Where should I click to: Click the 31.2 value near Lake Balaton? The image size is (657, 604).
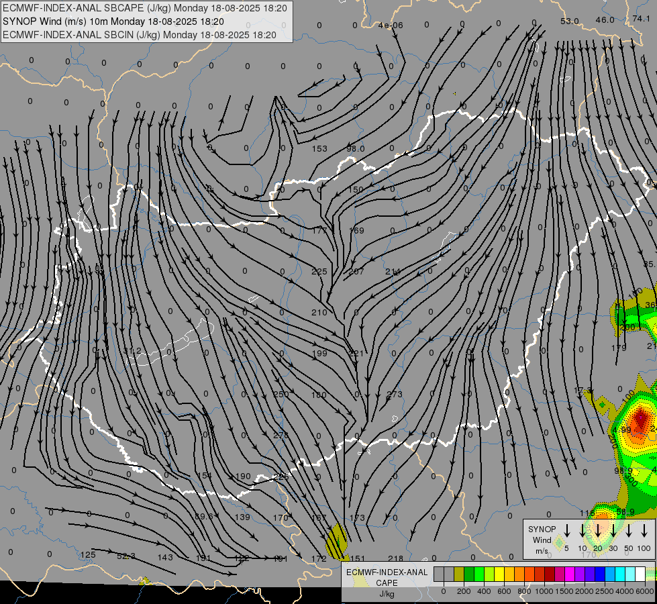[132, 351]
